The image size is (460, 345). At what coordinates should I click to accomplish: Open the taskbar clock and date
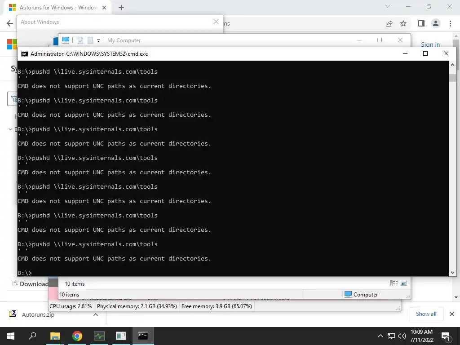[x=421, y=336]
